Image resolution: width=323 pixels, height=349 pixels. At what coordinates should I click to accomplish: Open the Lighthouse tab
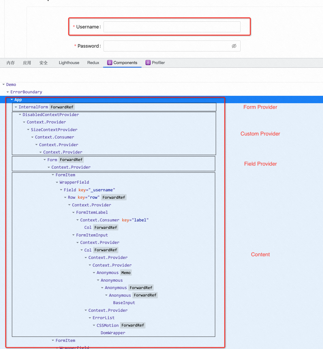point(69,63)
